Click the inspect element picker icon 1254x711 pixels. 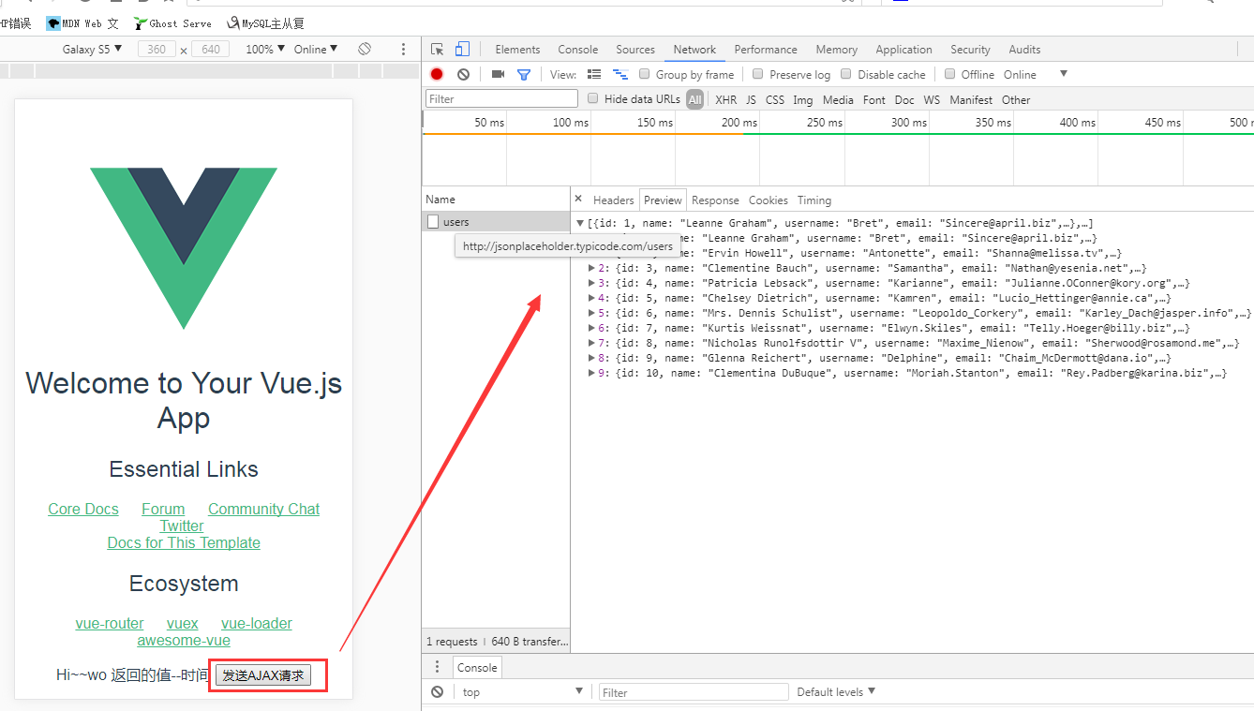438,50
